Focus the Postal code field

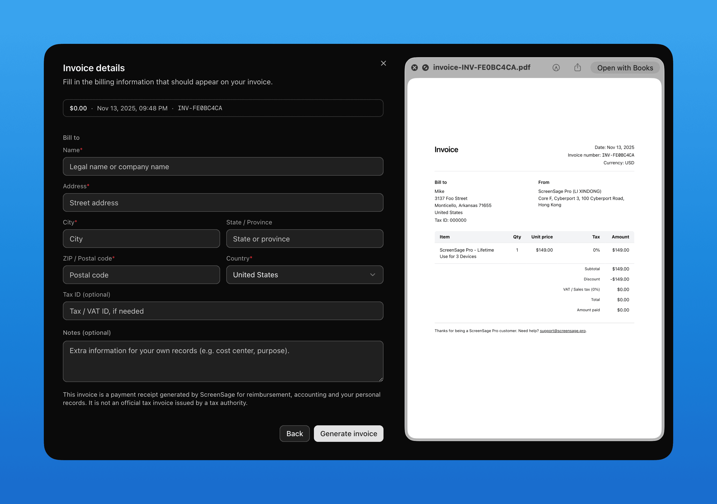pyautogui.click(x=141, y=275)
